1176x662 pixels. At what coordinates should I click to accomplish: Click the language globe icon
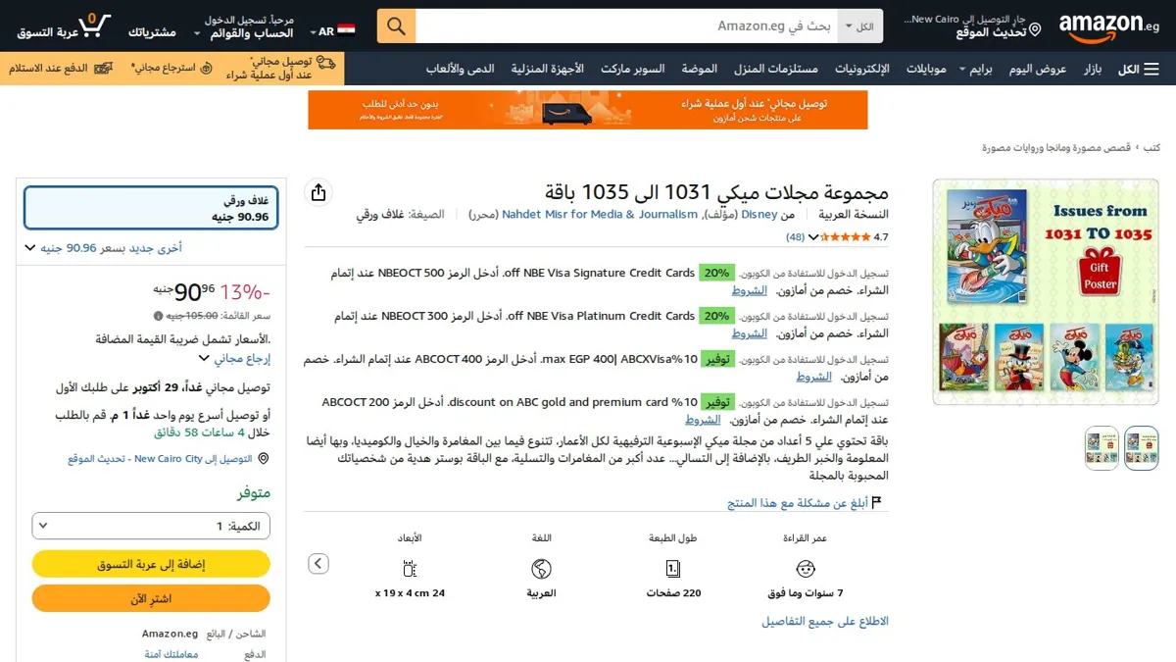[541, 568]
